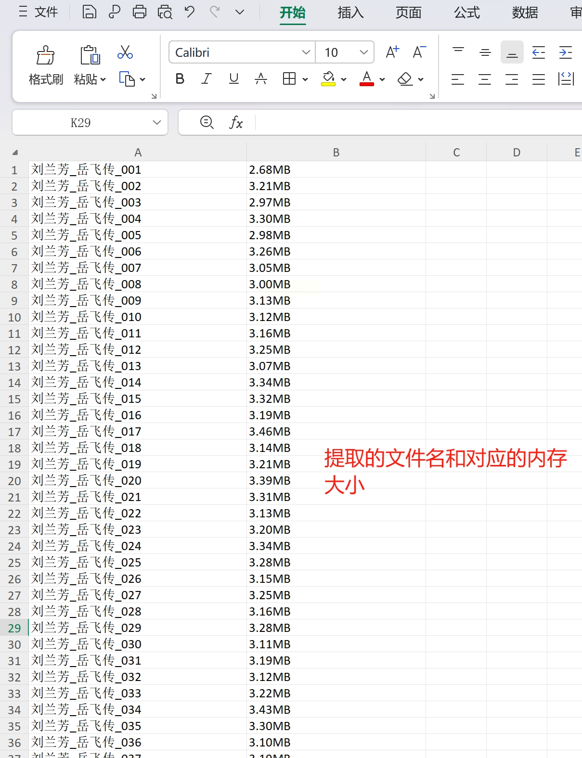
Task: Click the Save icon in quick access bar
Action: point(89,12)
